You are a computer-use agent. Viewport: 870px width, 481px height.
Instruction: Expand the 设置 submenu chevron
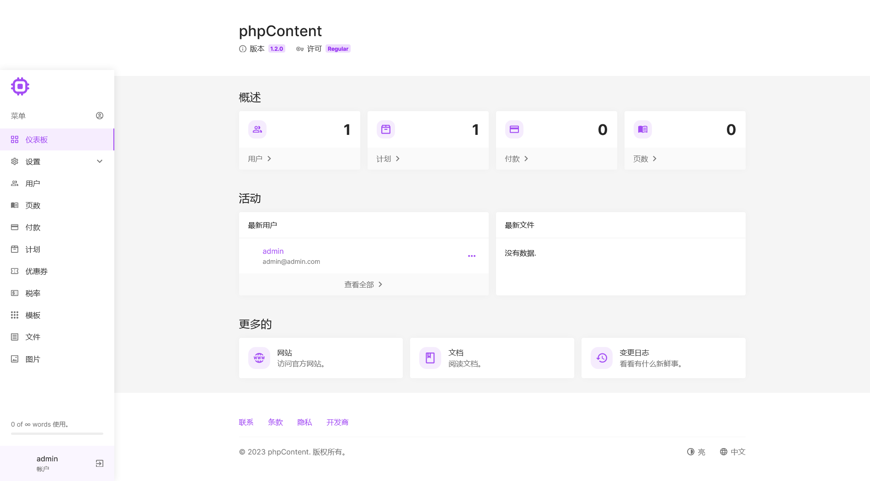100,161
